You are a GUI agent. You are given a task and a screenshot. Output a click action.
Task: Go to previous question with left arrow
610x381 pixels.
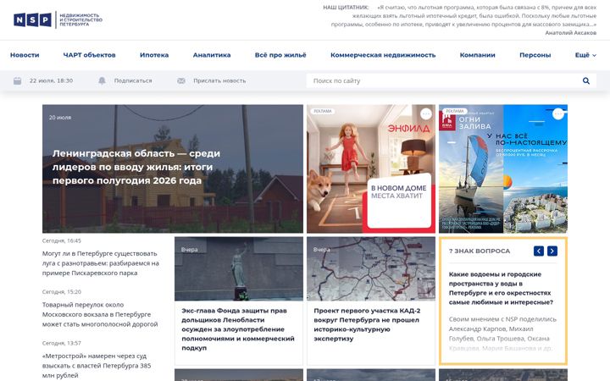pyautogui.click(x=539, y=251)
